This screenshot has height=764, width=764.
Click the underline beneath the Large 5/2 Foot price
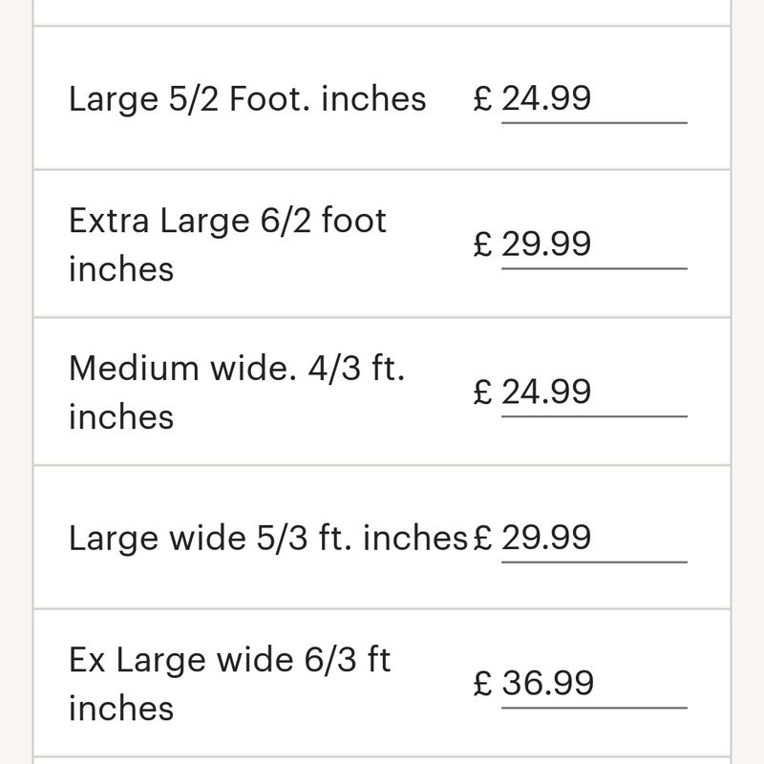(x=594, y=122)
